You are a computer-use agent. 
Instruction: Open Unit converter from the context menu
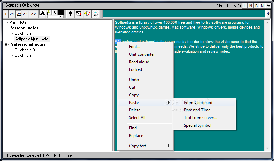[x=145, y=54]
